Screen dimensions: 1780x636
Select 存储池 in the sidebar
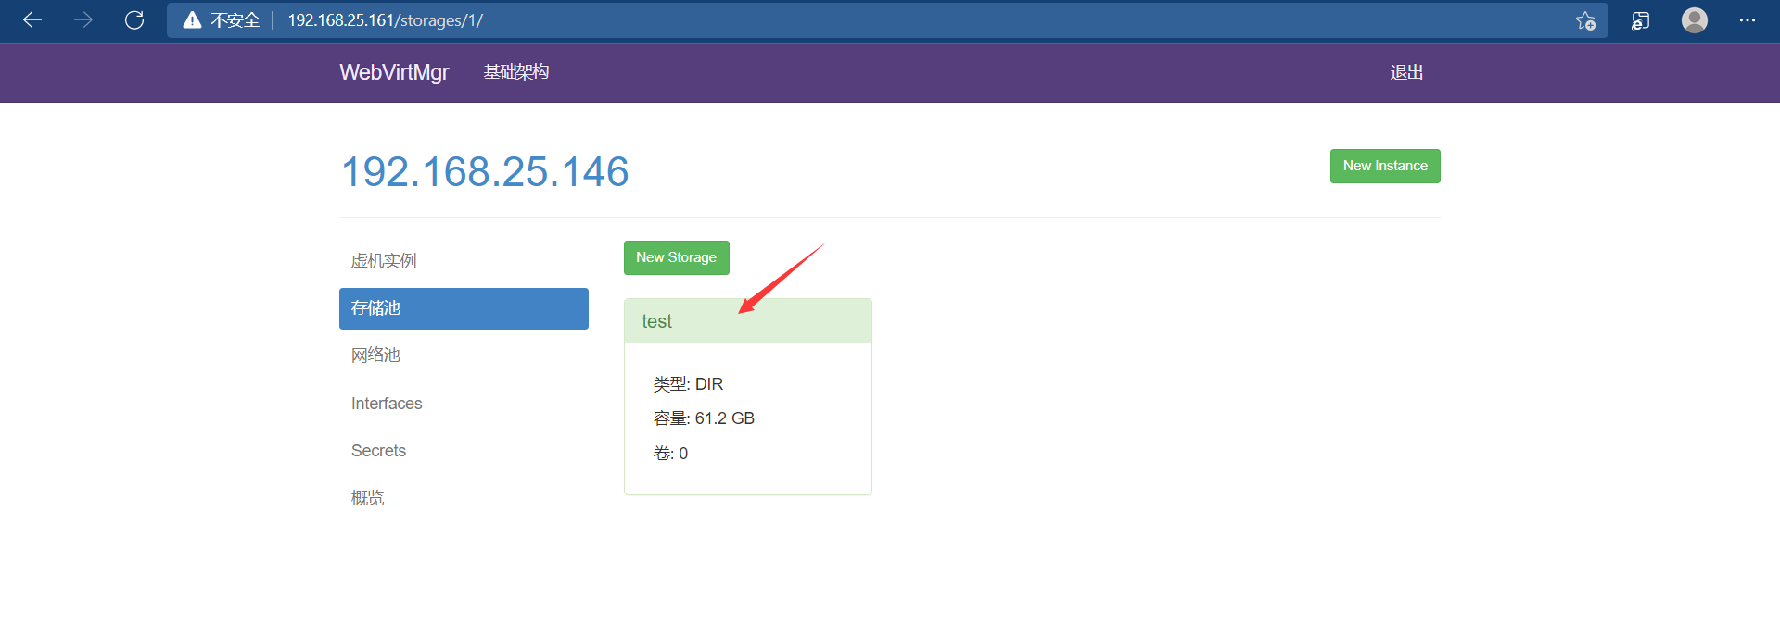point(464,308)
